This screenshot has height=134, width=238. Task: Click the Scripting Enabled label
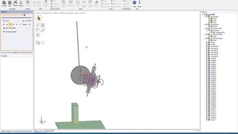click(11, 32)
